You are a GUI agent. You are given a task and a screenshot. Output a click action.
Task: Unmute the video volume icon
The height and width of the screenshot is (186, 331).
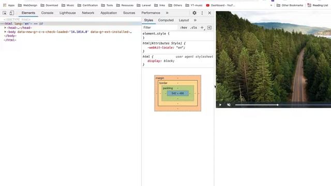pyautogui.click(x=229, y=105)
